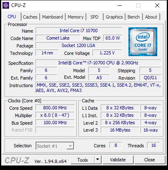The image size is (168, 170).
Task: Open the SPD tab
Action: [x=95, y=17]
